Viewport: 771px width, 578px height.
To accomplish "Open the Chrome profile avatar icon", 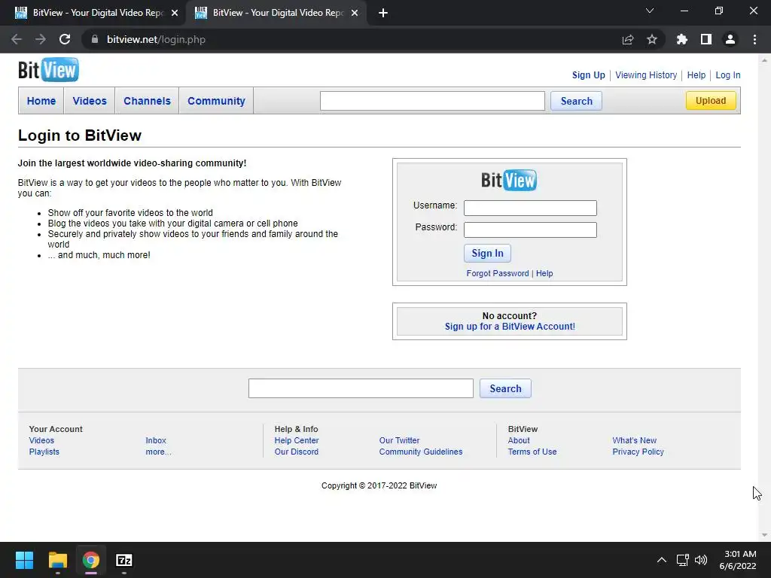I will (730, 39).
